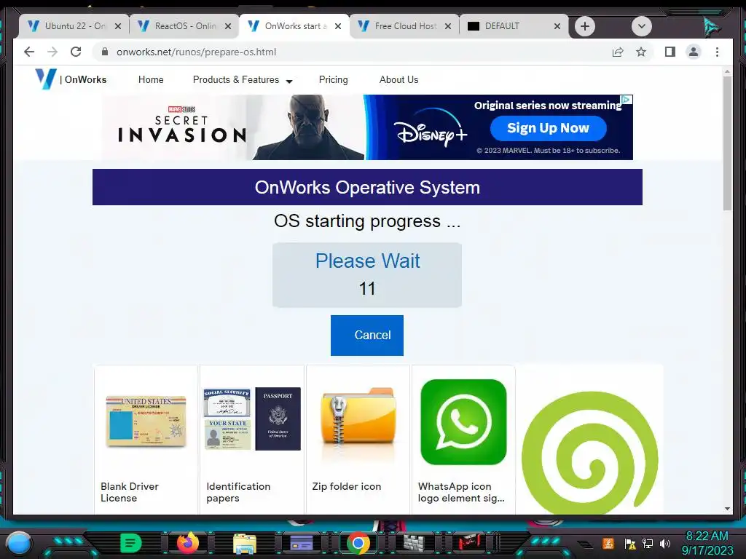
Task: Click the taskbar clock 8:22 AM
Action: point(707,536)
